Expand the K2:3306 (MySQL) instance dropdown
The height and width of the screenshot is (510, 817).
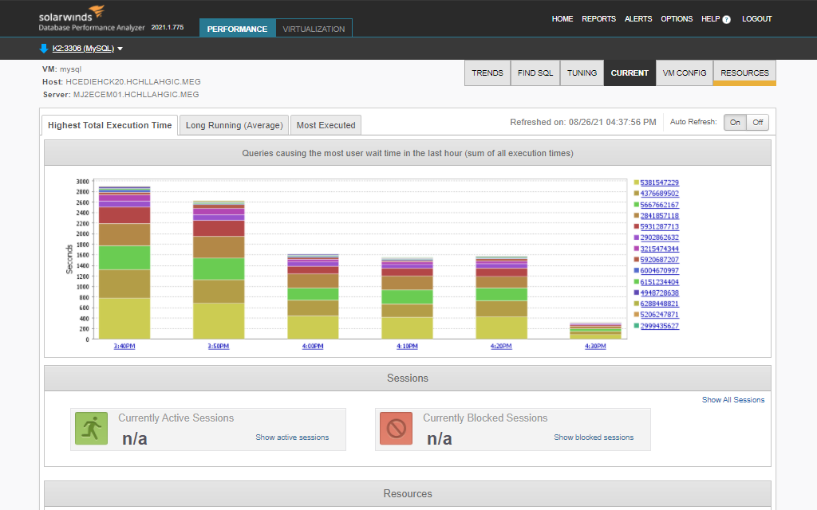tap(120, 49)
